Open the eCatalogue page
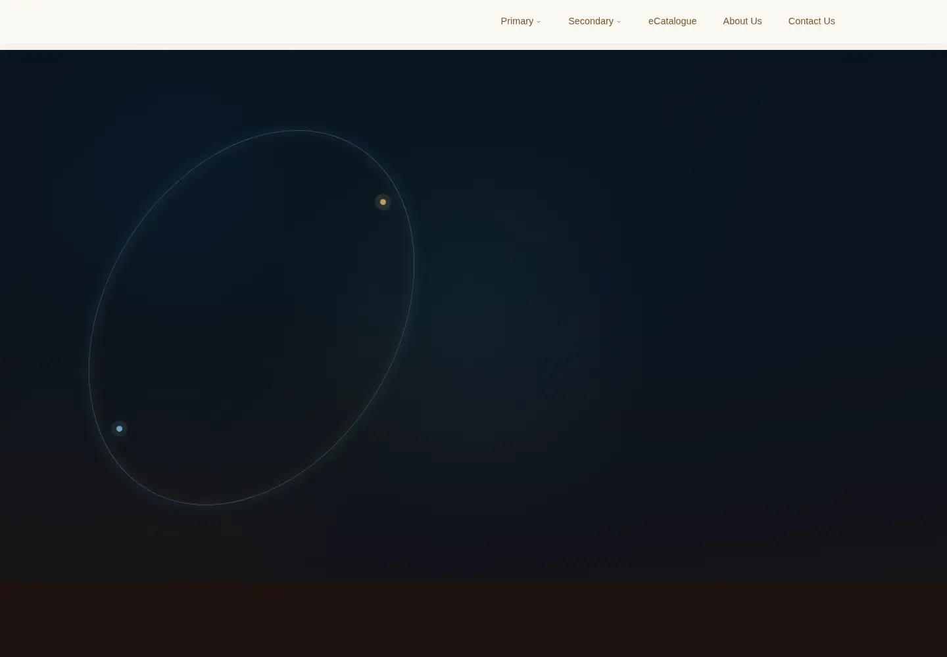This screenshot has width=947, height=657. tap(672, 21)
